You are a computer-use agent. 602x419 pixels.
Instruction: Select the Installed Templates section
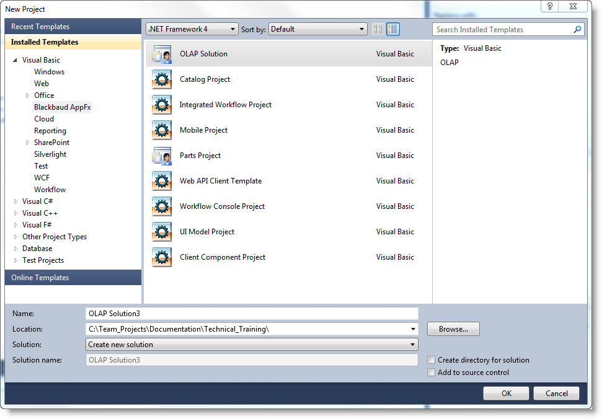click(73, 42)
